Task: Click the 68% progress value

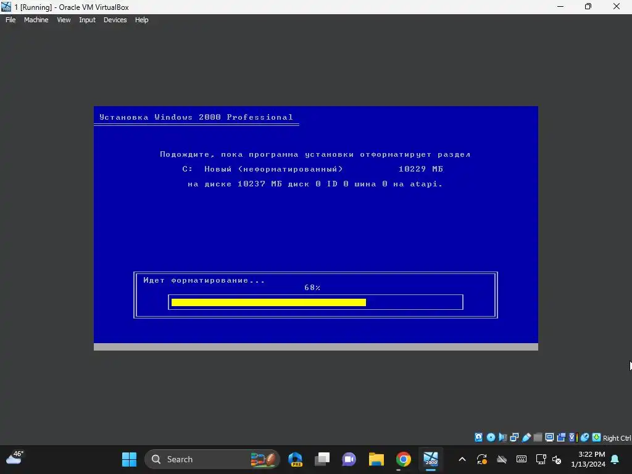Action: [x=312, y=288]
